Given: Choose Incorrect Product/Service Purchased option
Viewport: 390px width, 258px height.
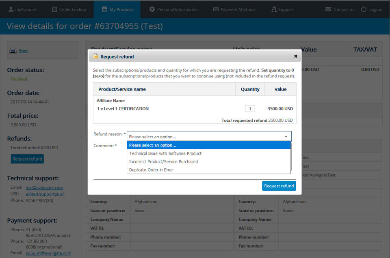Looking at the screenshot, I should tap(163, 161).
